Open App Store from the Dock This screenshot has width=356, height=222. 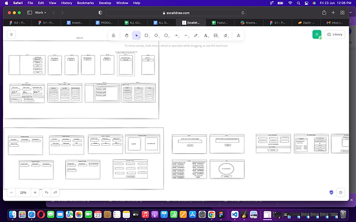point(192,214)
